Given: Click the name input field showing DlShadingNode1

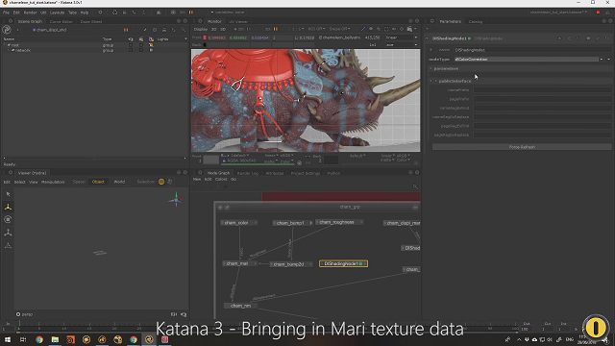Looking at the screenshot, I should pyautogui.click(x=532, y=50).
